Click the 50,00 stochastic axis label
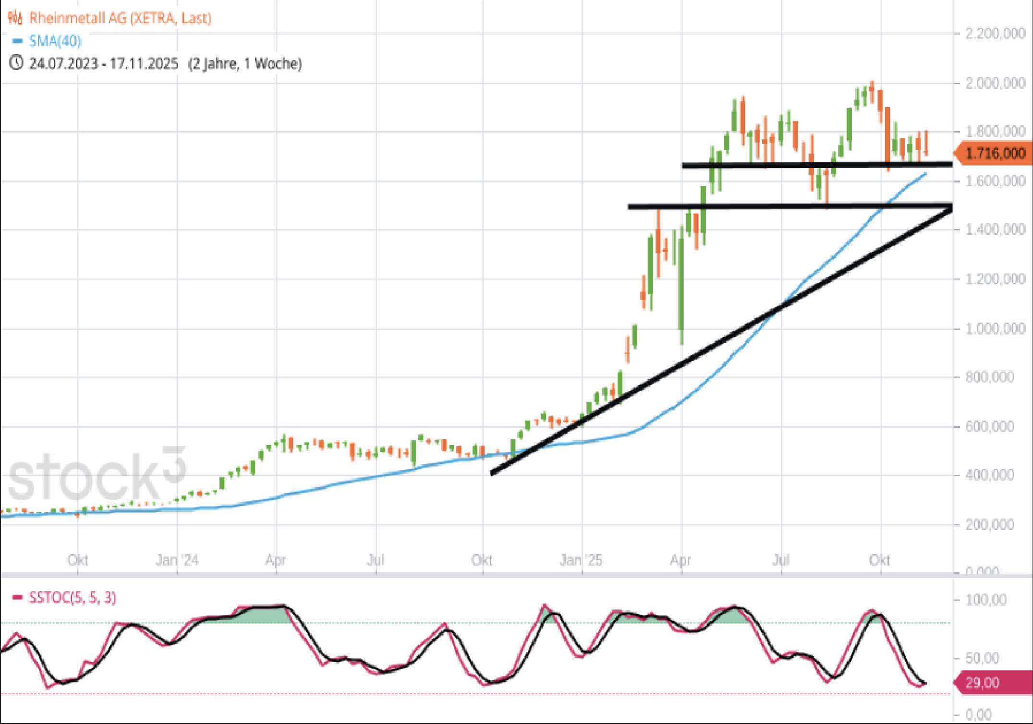Screen dimensions: 1033x724 point(982,658)
